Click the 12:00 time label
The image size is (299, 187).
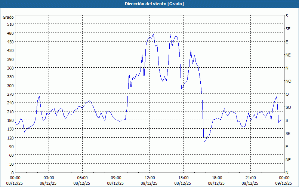coord(150,178)
